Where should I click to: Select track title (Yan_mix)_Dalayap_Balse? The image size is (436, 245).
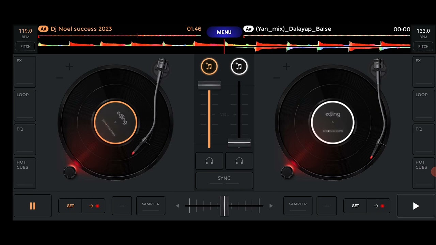tap(293, 29)
